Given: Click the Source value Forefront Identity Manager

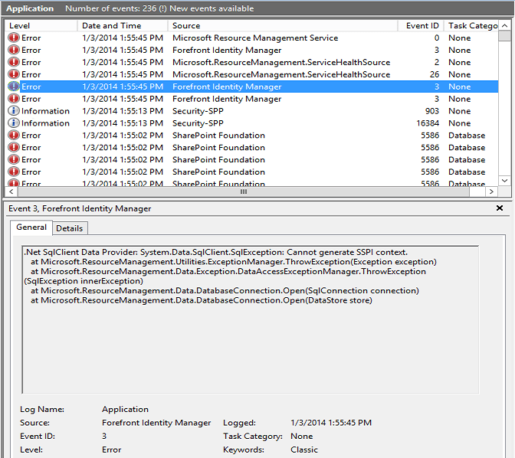Looking at the screenshot, I should [156, 423].
